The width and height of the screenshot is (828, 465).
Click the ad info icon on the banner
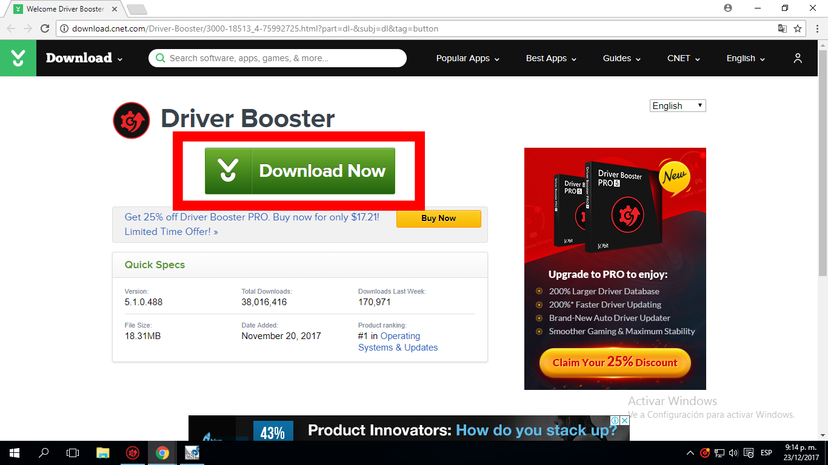[615, 420]
